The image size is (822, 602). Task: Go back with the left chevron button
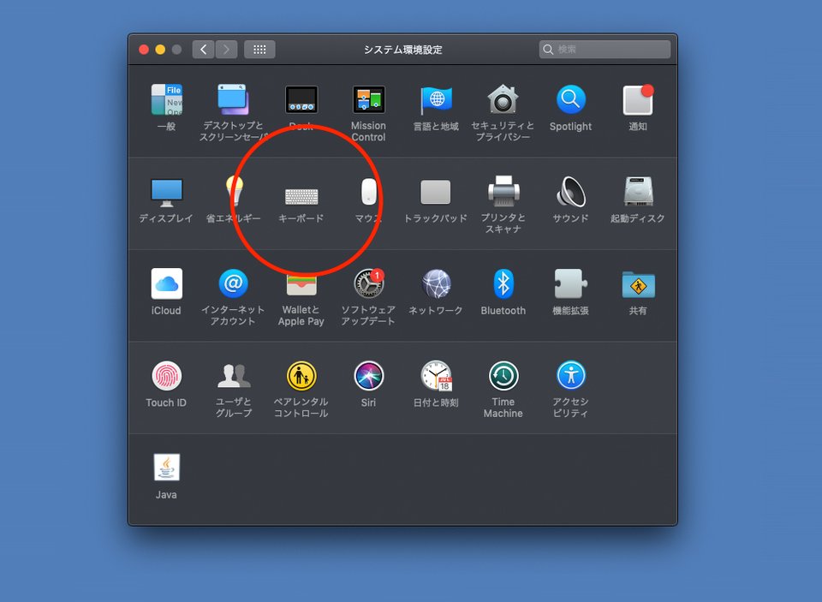tap(204, 50)
